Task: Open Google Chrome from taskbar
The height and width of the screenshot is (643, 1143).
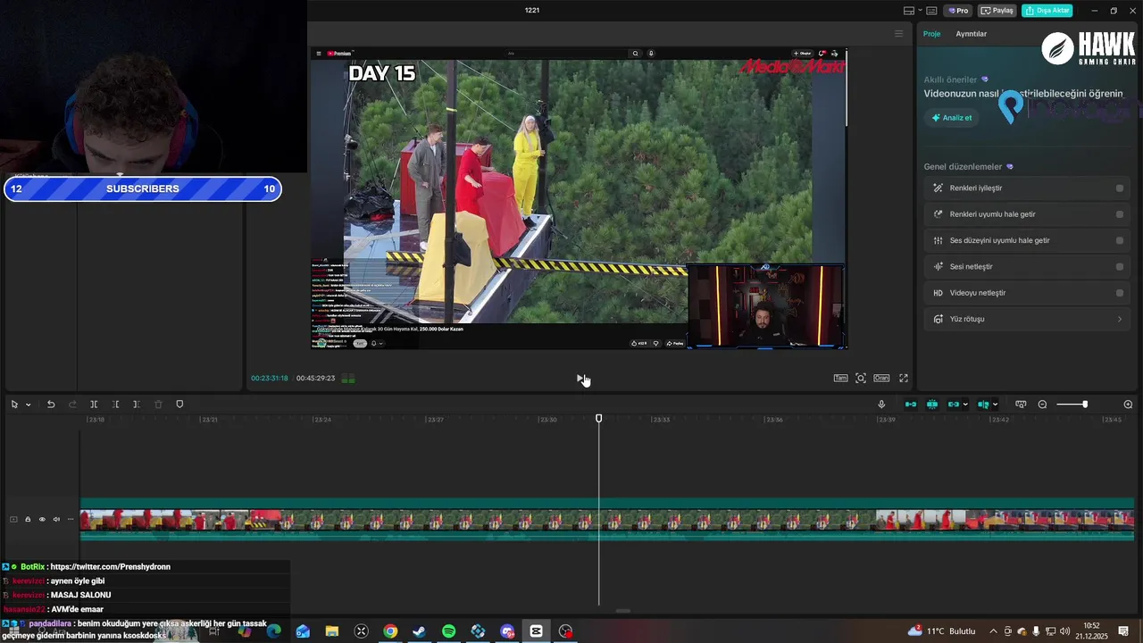Action: [x=390, y=631]
